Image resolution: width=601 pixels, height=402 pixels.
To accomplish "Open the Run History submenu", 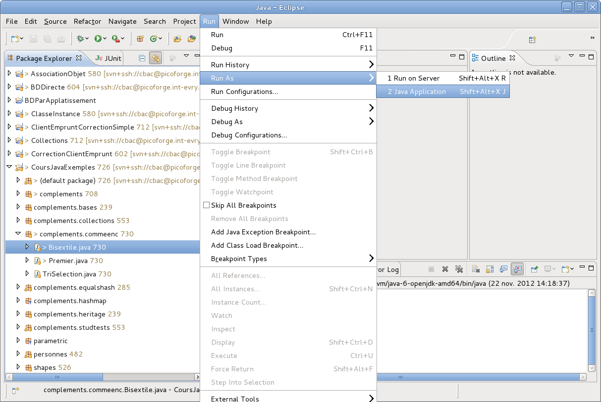I will point(288,65).
